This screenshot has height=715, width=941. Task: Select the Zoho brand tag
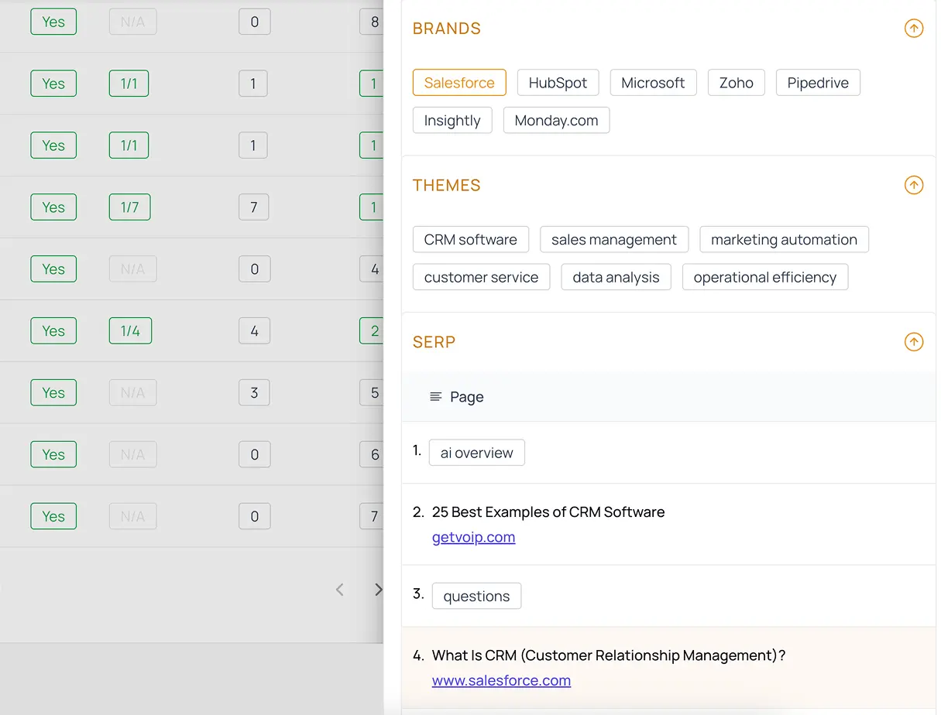click(737, 83)
